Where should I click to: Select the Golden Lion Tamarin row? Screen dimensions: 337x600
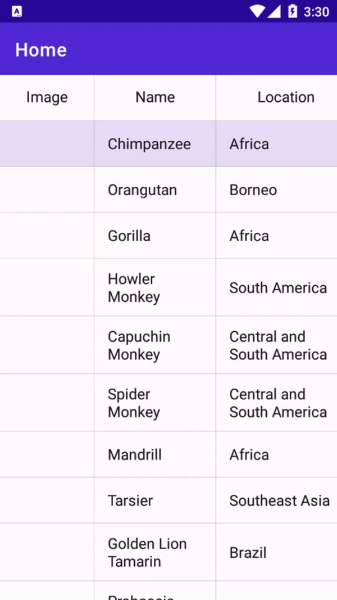[x=147, y=552]
